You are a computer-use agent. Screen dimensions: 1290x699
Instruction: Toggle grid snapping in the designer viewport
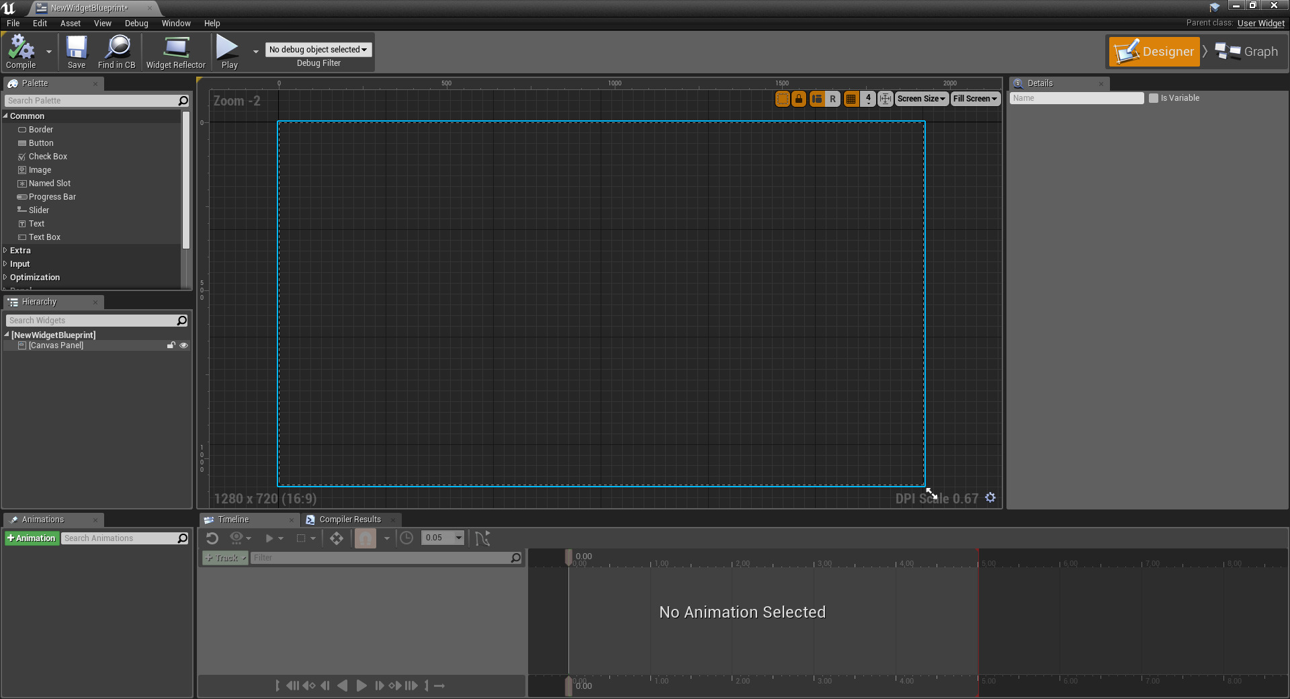coord(850,99)
